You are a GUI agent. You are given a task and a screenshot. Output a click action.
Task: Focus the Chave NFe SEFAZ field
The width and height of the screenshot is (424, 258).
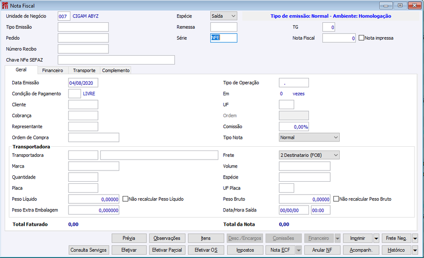(x=116, y=60)
